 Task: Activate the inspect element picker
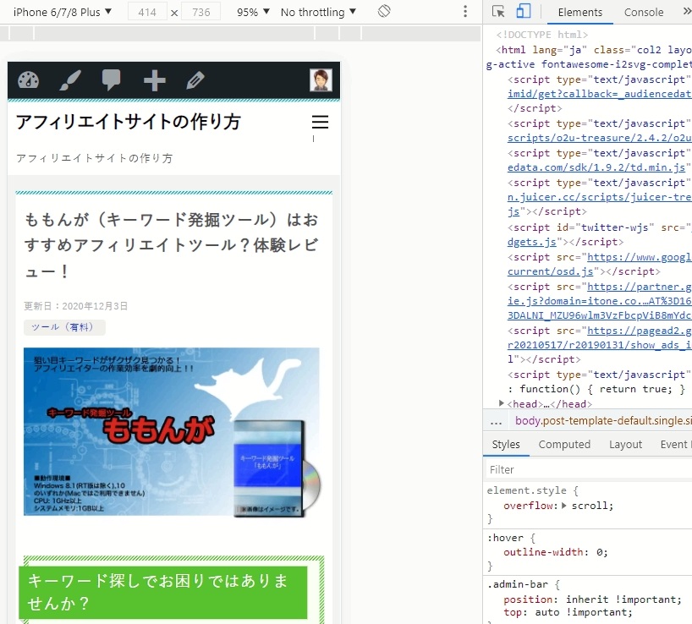498,12
